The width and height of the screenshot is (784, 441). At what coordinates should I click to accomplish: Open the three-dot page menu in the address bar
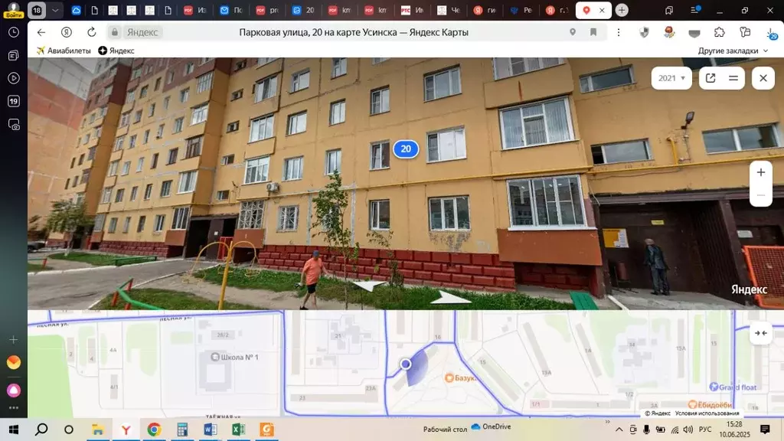pyautogui.click(x=619, y=32)
